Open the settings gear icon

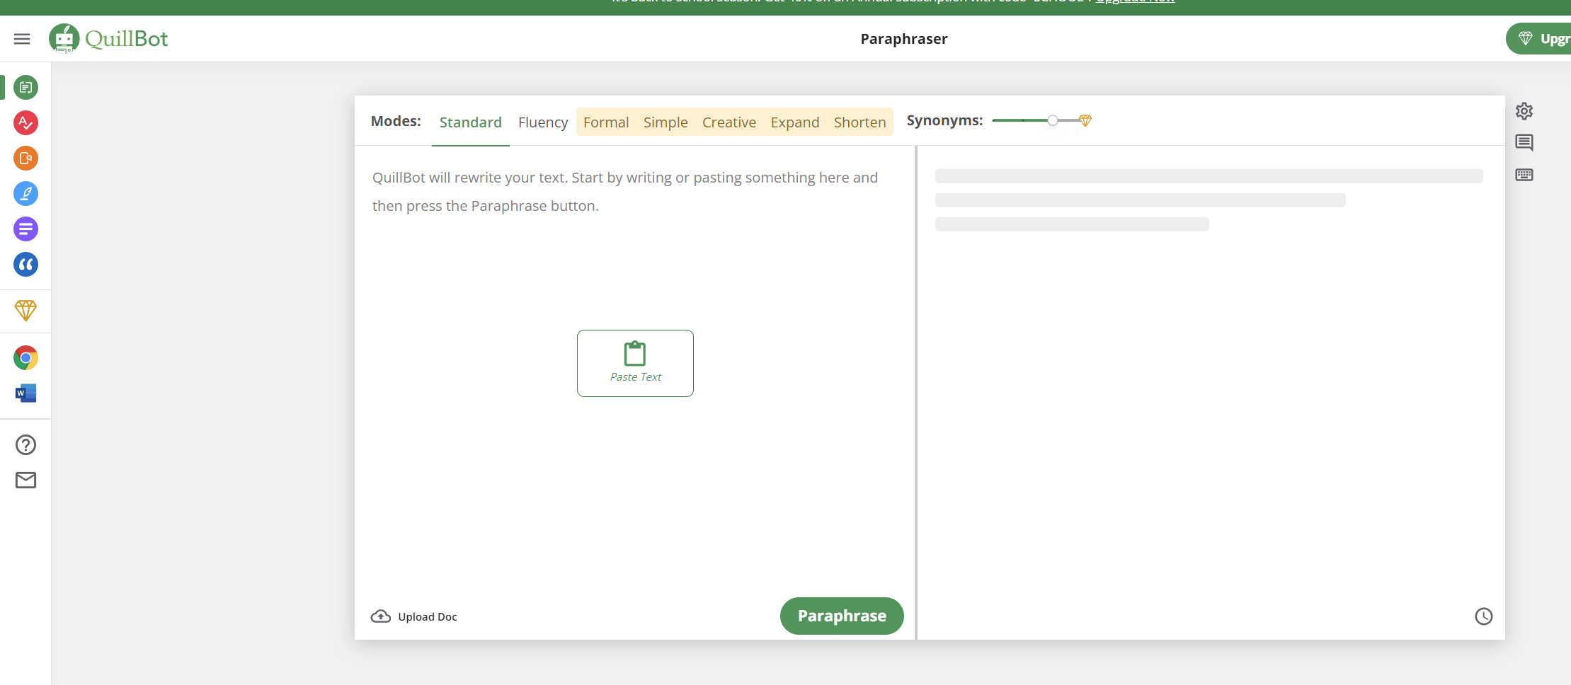(x=1524, y=111)
